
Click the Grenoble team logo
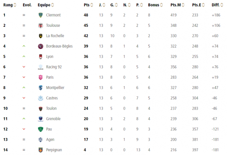40,118
